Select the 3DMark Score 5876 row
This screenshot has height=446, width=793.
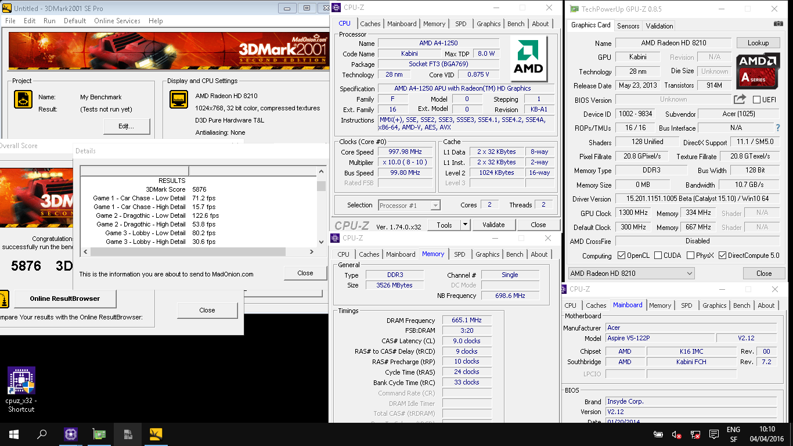click(199, 189)
